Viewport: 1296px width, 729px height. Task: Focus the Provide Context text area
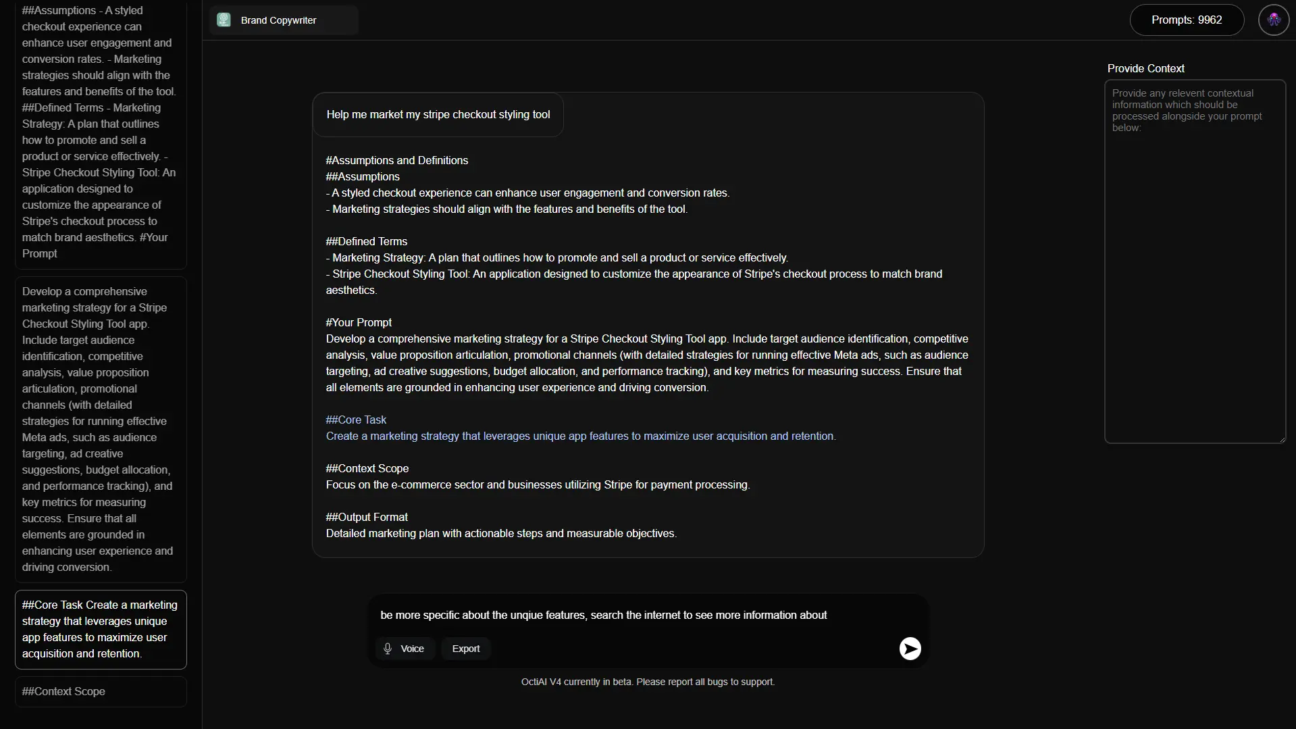point(1195,261)
